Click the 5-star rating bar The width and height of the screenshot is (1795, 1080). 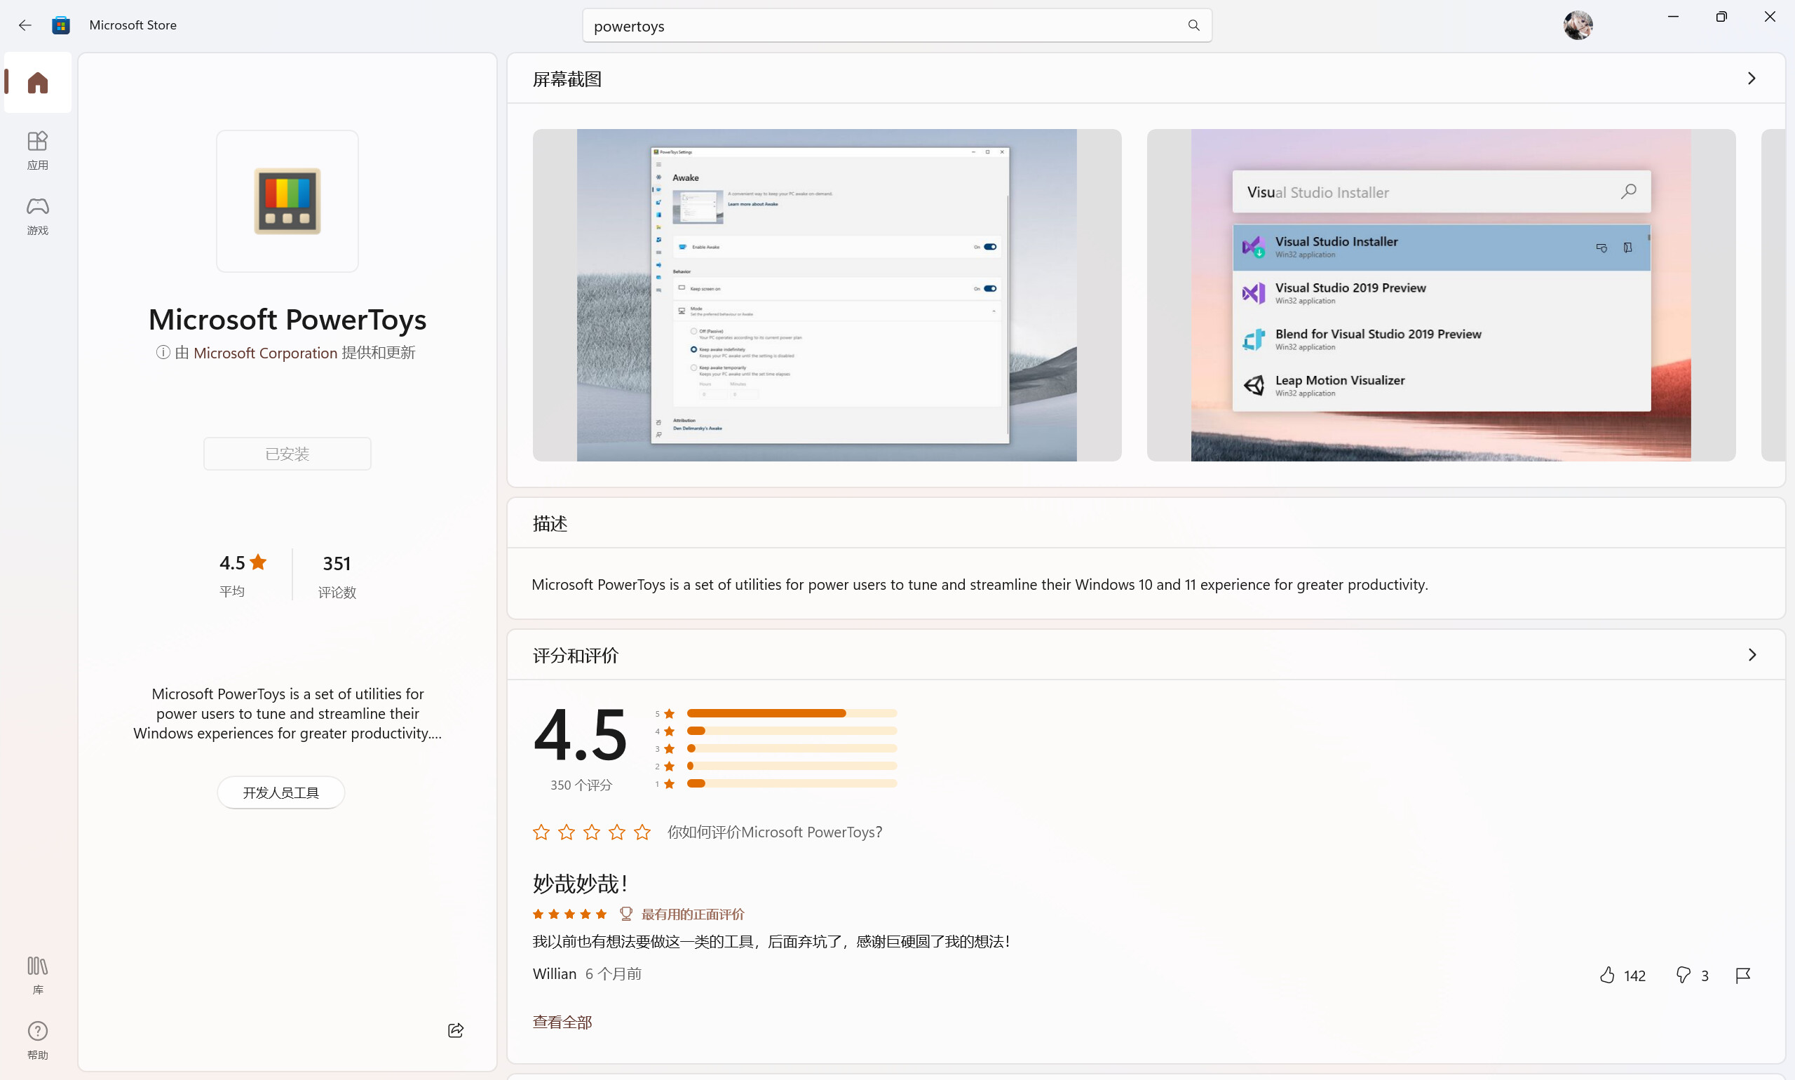click(792, 713)
